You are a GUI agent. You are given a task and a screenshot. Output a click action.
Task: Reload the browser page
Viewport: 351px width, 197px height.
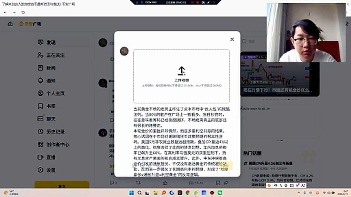[x=23, y=12]
